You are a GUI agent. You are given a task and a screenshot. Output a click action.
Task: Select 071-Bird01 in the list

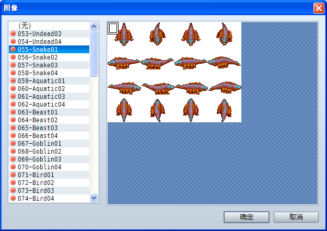49,175
